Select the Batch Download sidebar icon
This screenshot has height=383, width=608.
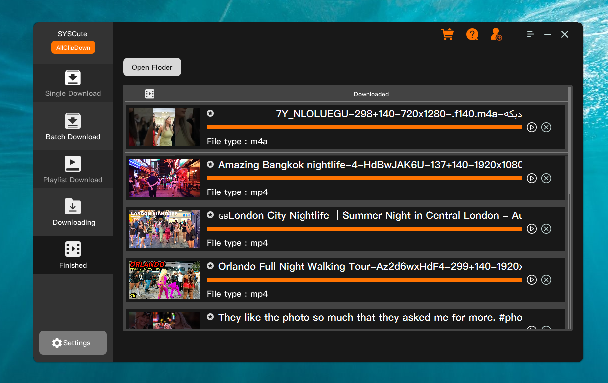coord(73,121)
